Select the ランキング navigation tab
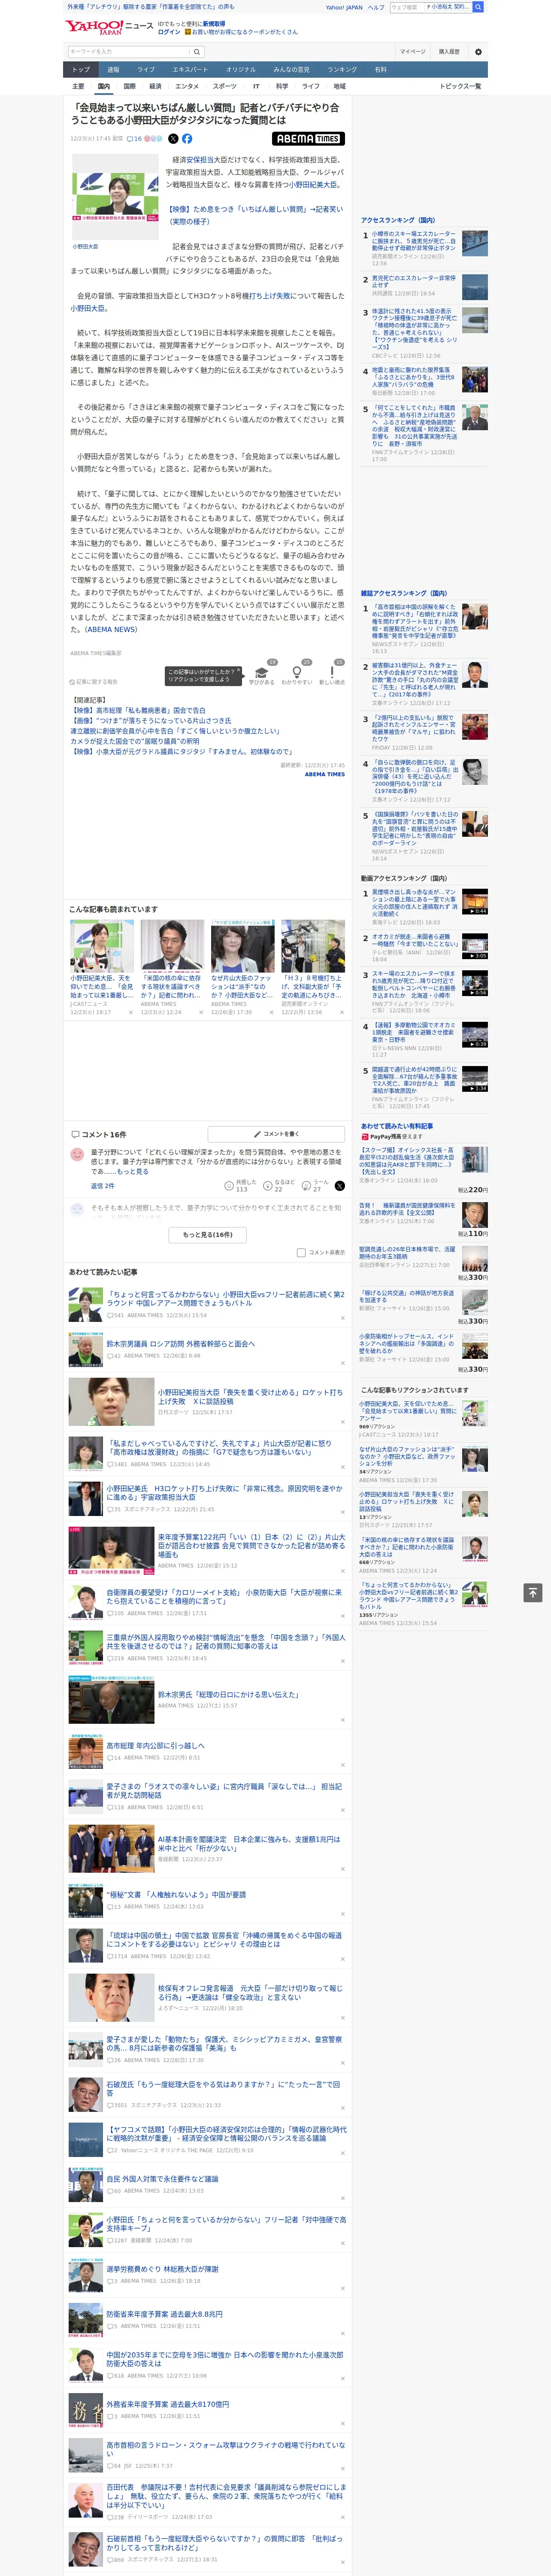The height and width of the screenshot is (2576, 551). click(342, 70)
